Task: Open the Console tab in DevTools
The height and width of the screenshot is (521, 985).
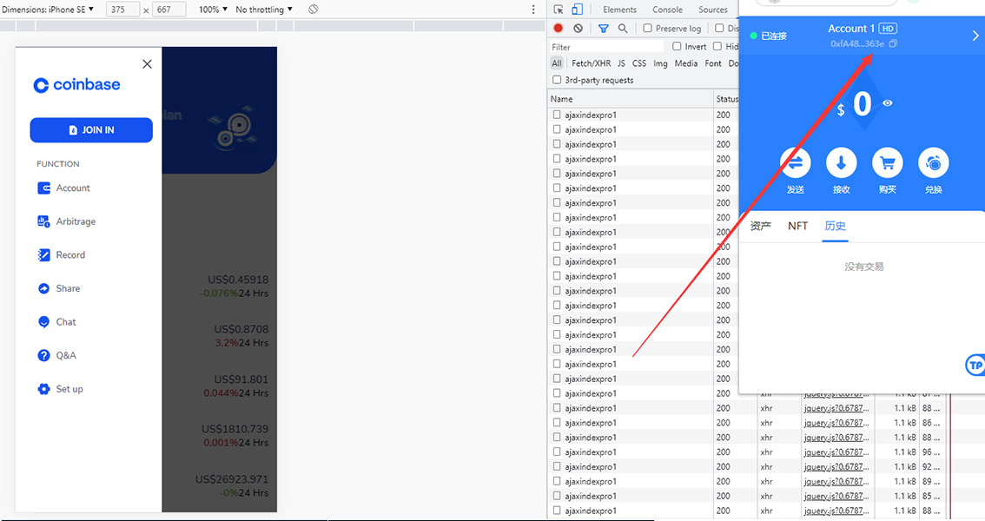Action: point(667,10)
